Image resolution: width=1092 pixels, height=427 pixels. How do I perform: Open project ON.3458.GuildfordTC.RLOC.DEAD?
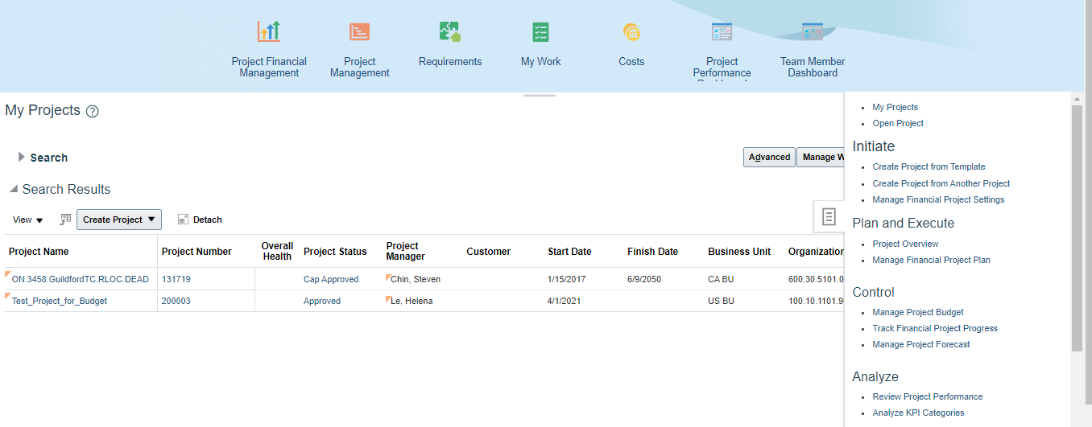(x=81, y=279)
